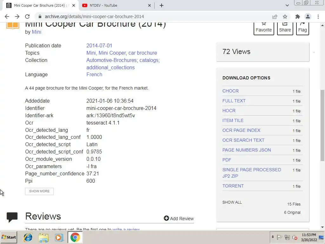Open the Mini Cooper topic link
This screenshot has height=244, width=325.
tap(112, 53)
